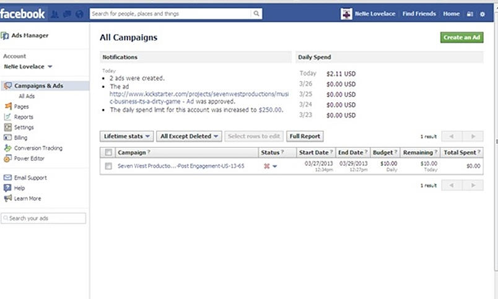Click previous page arrow above table
The height and width of the screenshot is (299, 498).
(452, 136)
